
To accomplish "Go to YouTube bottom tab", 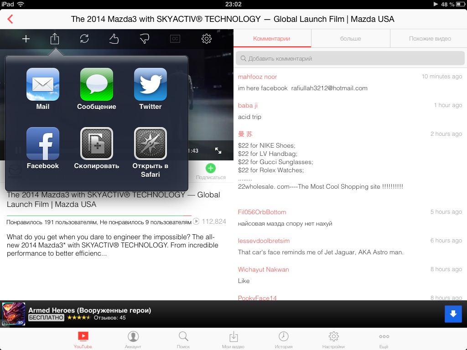I will click(83, 340).
